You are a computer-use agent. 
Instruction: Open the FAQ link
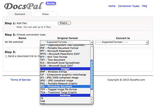144,6
